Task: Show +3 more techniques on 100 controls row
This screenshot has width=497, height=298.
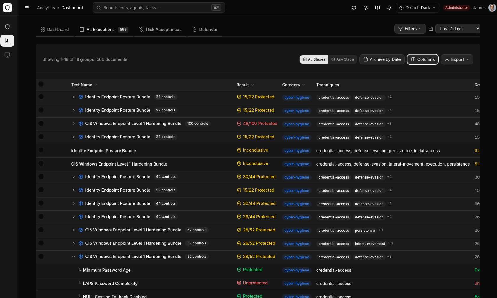Action: [x=389, y=124]
